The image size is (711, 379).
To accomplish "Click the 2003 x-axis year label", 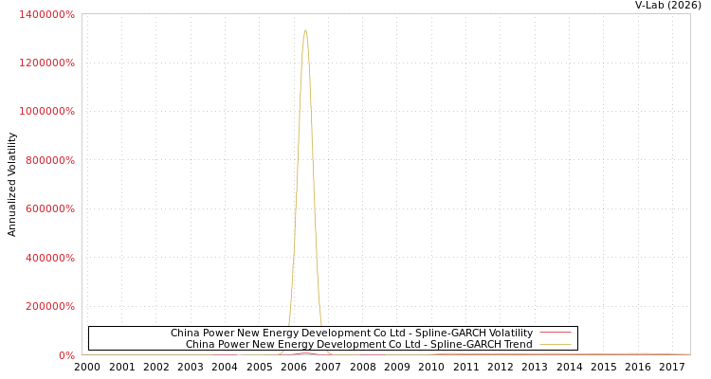I will coord(191,367).
